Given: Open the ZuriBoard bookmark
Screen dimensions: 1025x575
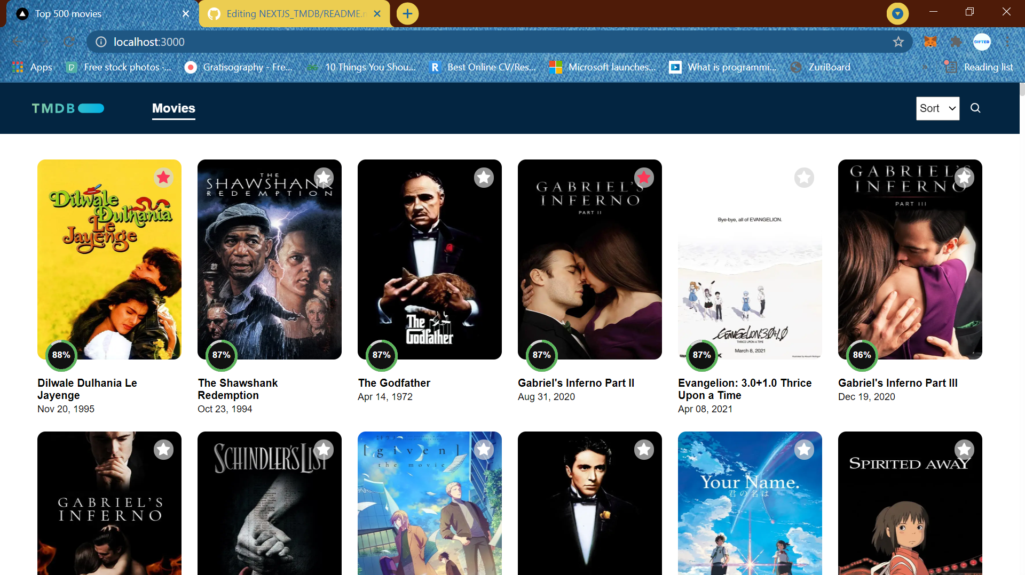Looking at the screenshot, I should (x=821, y=67).
